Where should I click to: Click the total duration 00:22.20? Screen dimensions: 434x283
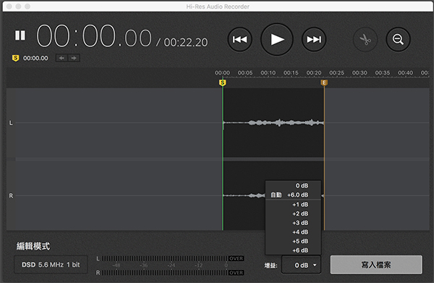[186, 43]
